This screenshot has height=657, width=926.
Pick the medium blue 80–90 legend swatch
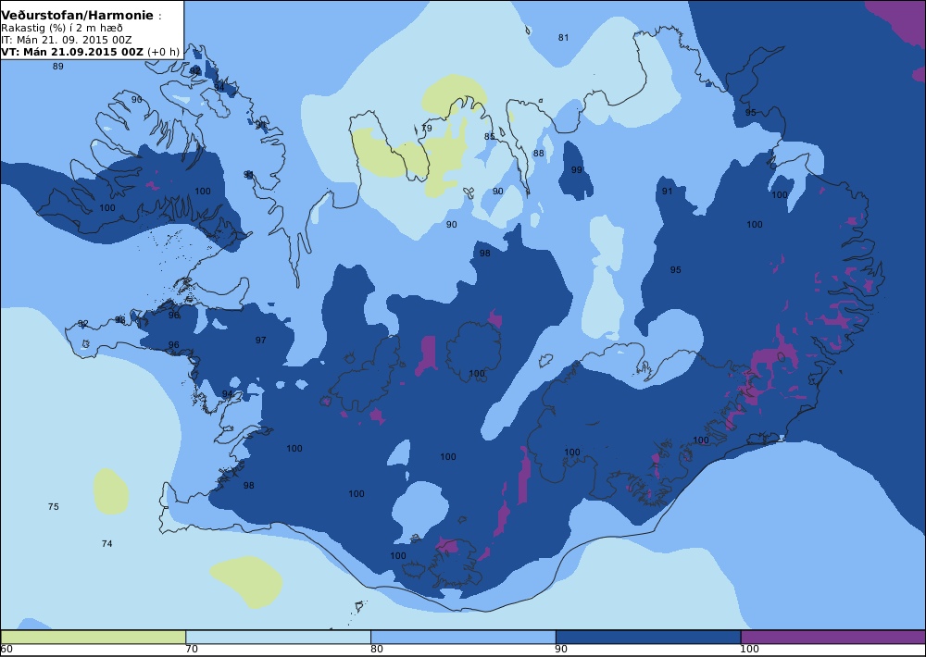click(x=463, y=637)
